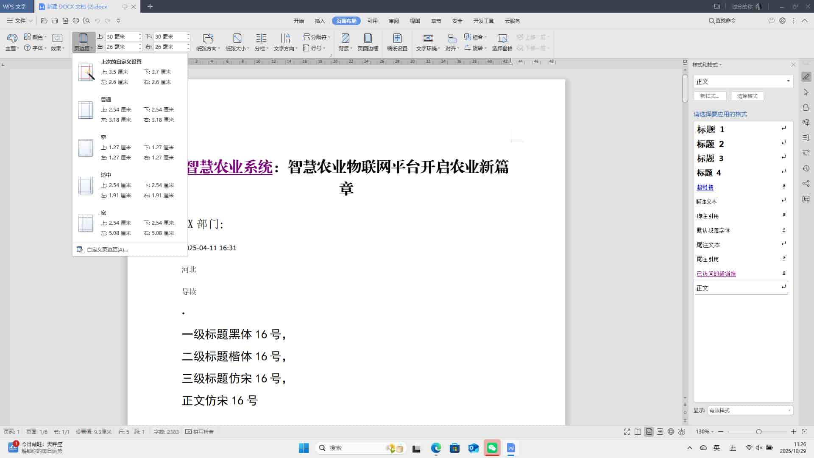Switch to the 插入 ribbon tab
814x458 pixels.
320,21
